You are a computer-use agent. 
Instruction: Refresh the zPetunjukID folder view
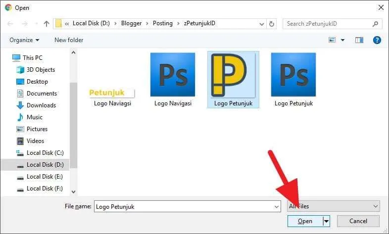[271, 24]
